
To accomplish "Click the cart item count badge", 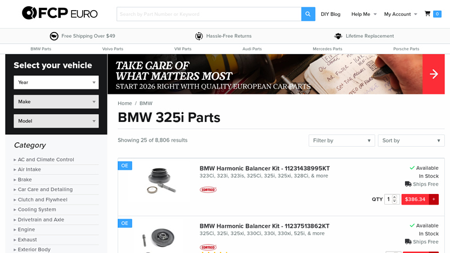I will (437, 13).
